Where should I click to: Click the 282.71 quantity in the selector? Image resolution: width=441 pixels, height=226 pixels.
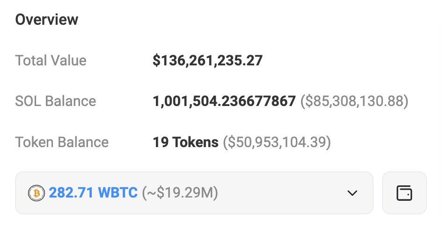(x=69, y=193)
